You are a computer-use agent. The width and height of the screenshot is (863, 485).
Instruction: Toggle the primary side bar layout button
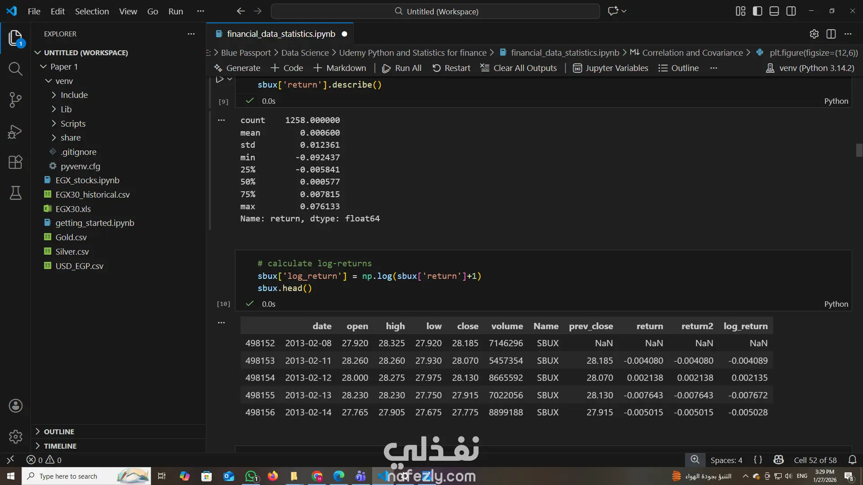(x=757, y=11)
